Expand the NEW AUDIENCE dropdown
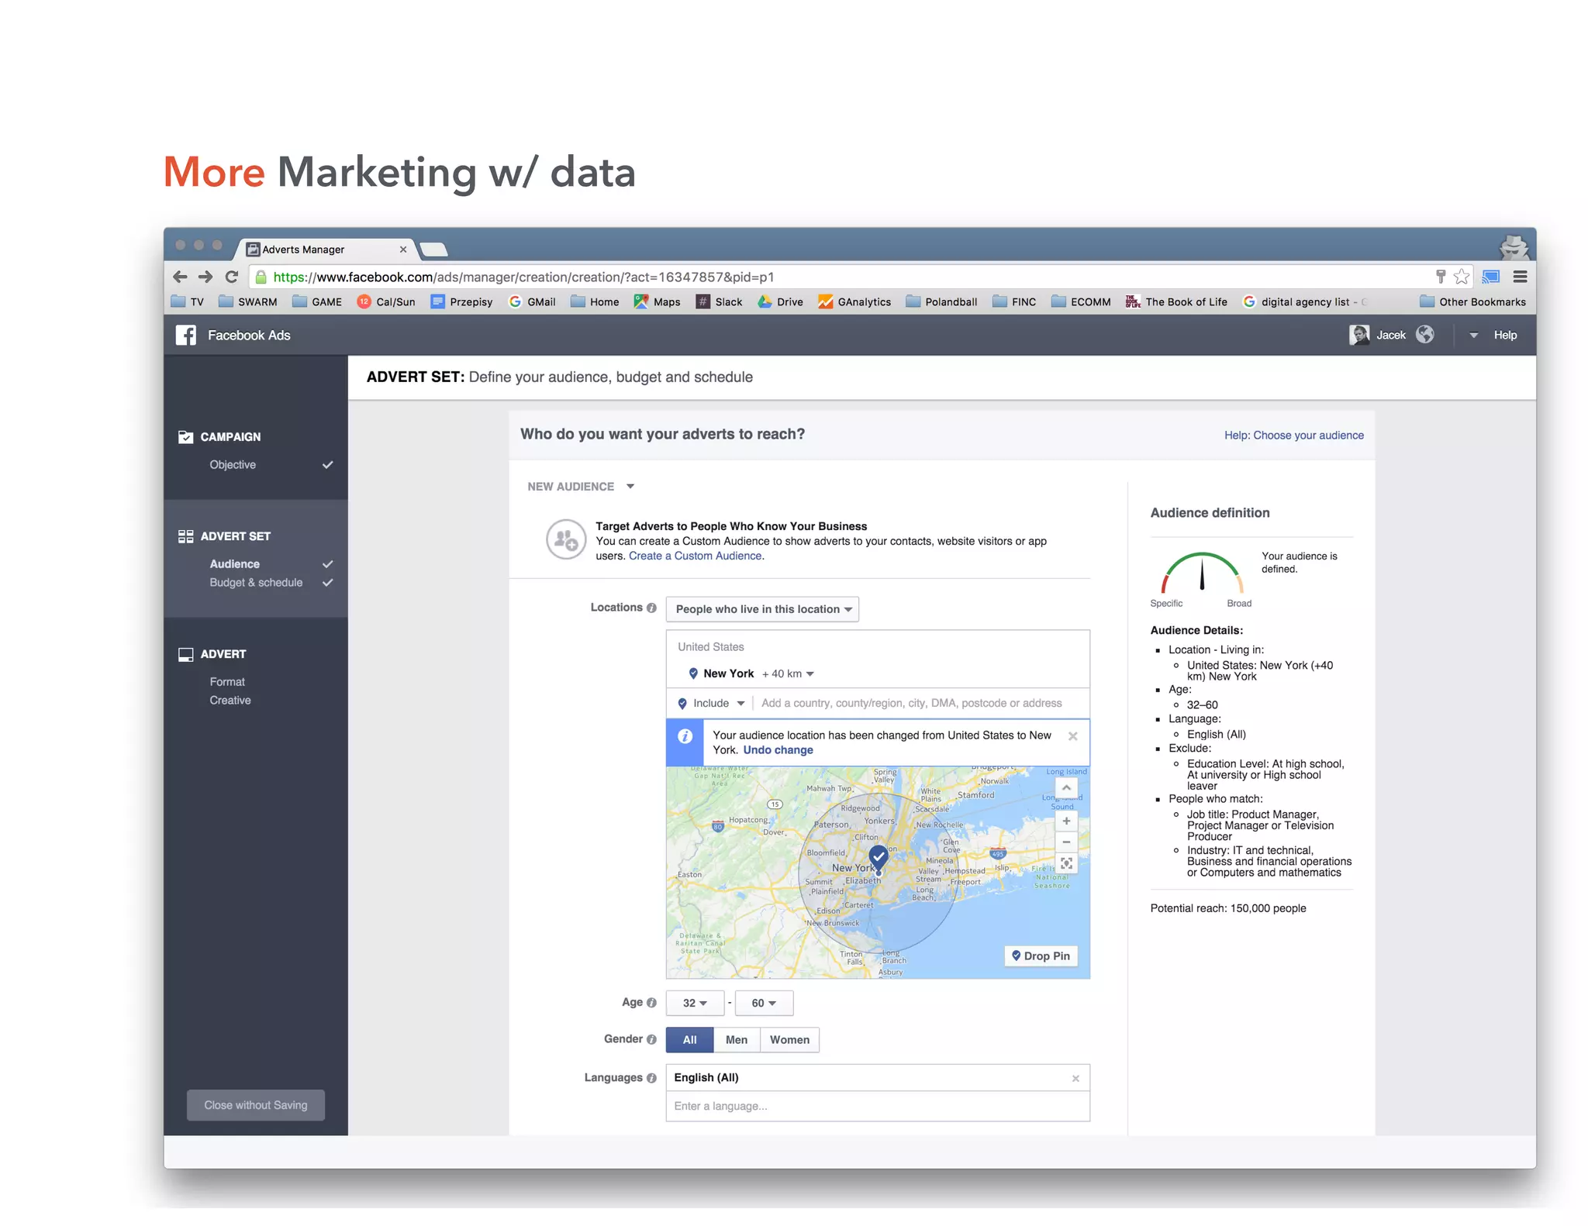 [581, 487]
